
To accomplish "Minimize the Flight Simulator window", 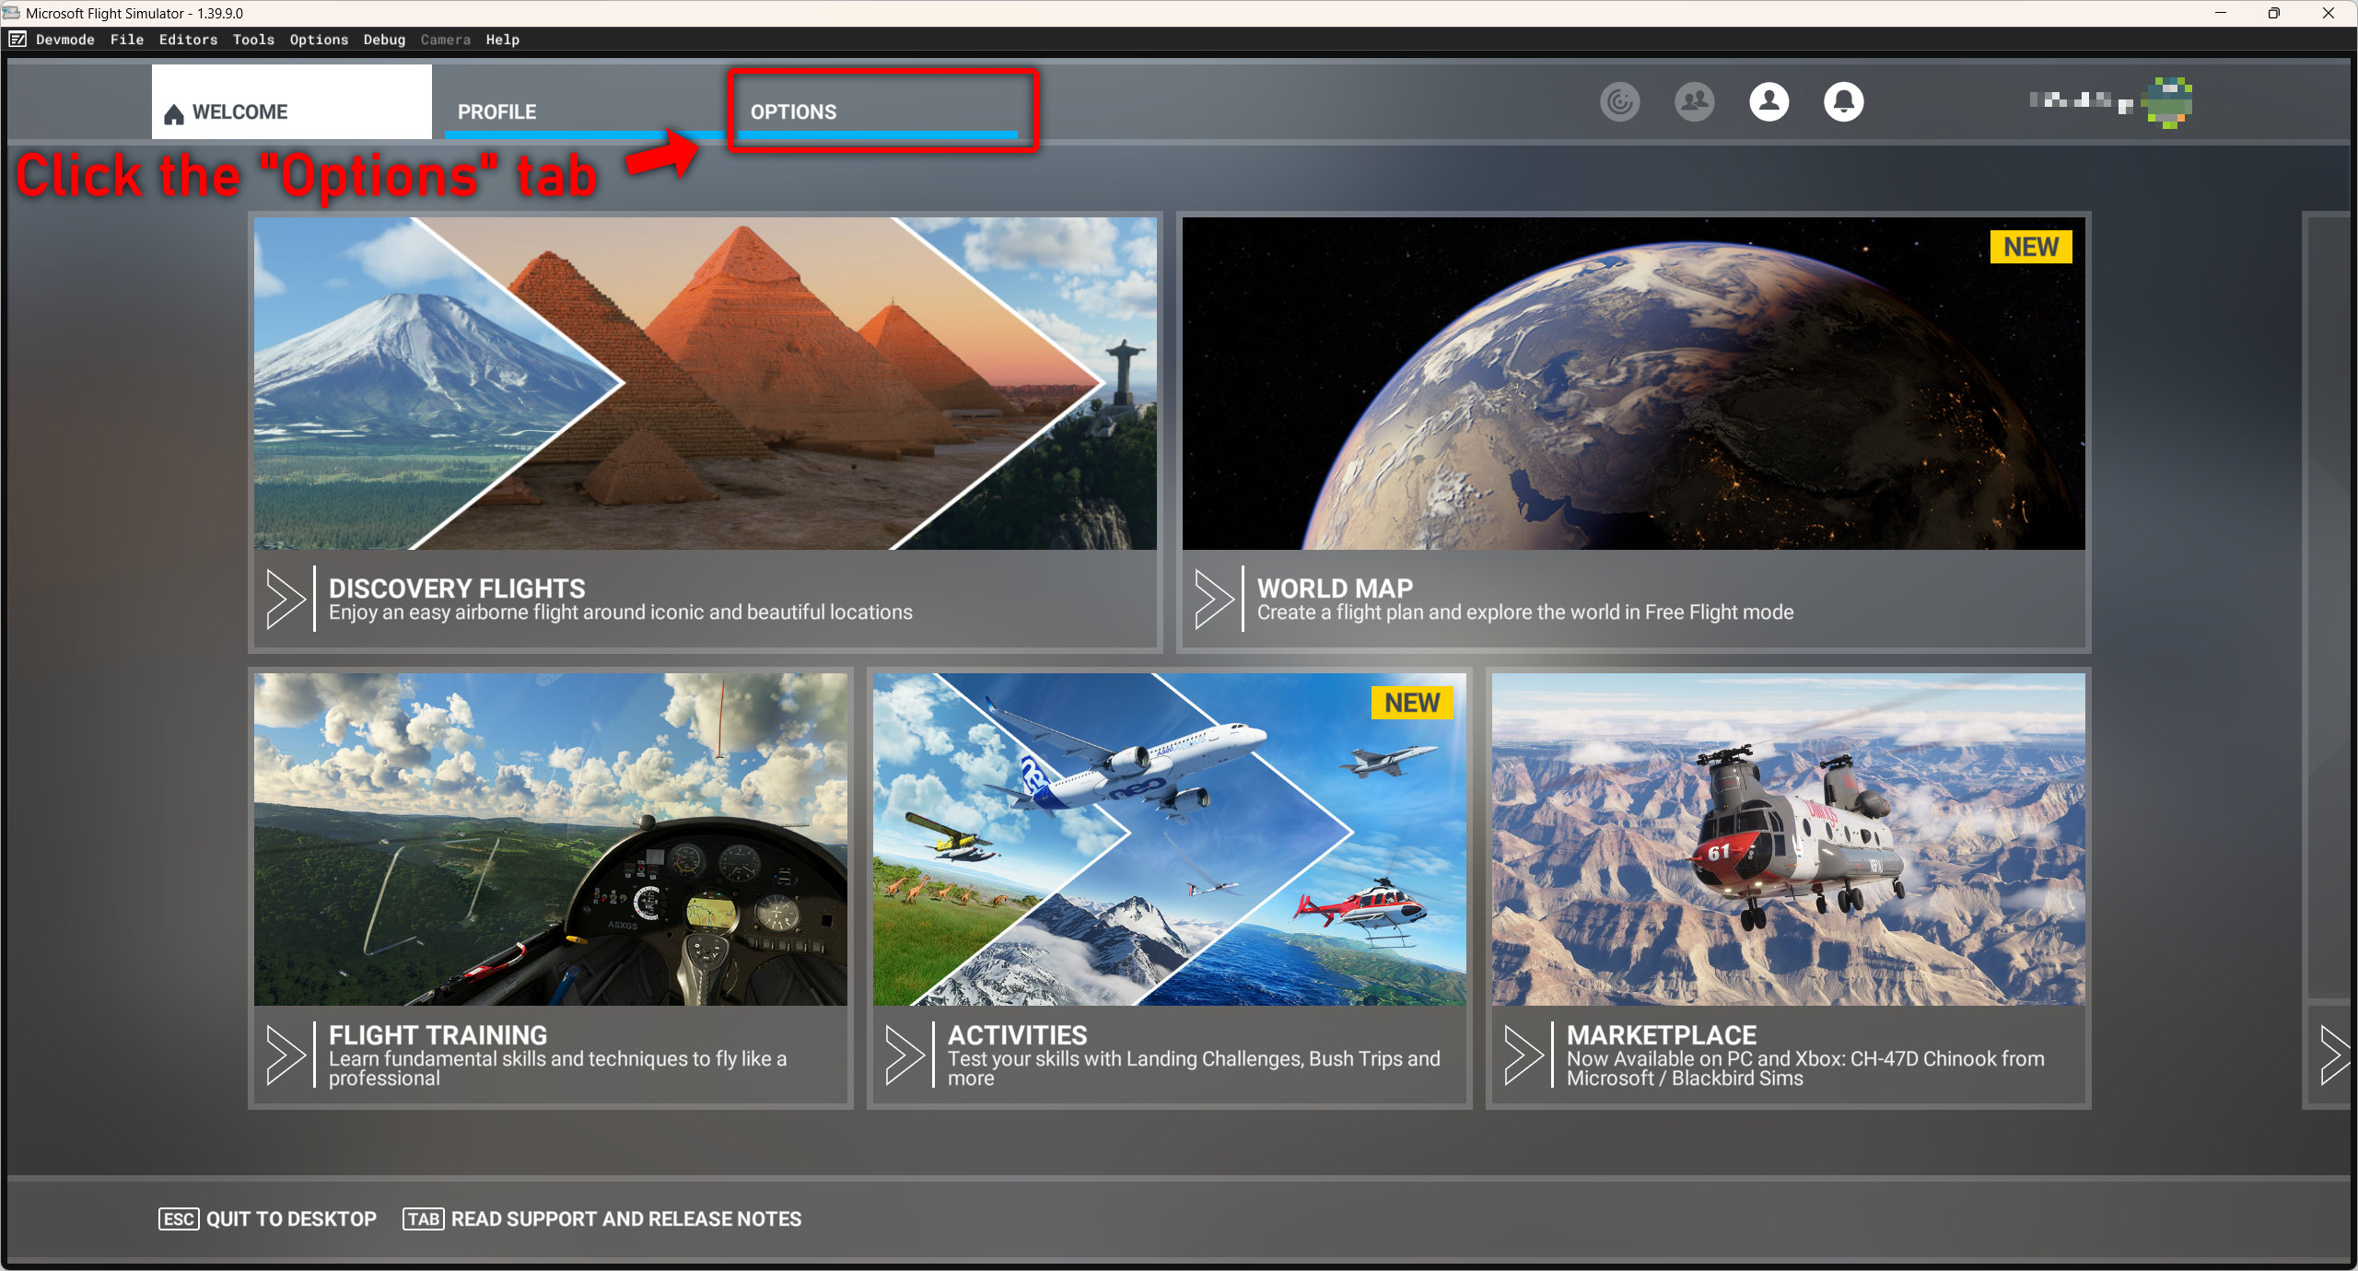I will pyautogui.click(x=2221, y=13).
